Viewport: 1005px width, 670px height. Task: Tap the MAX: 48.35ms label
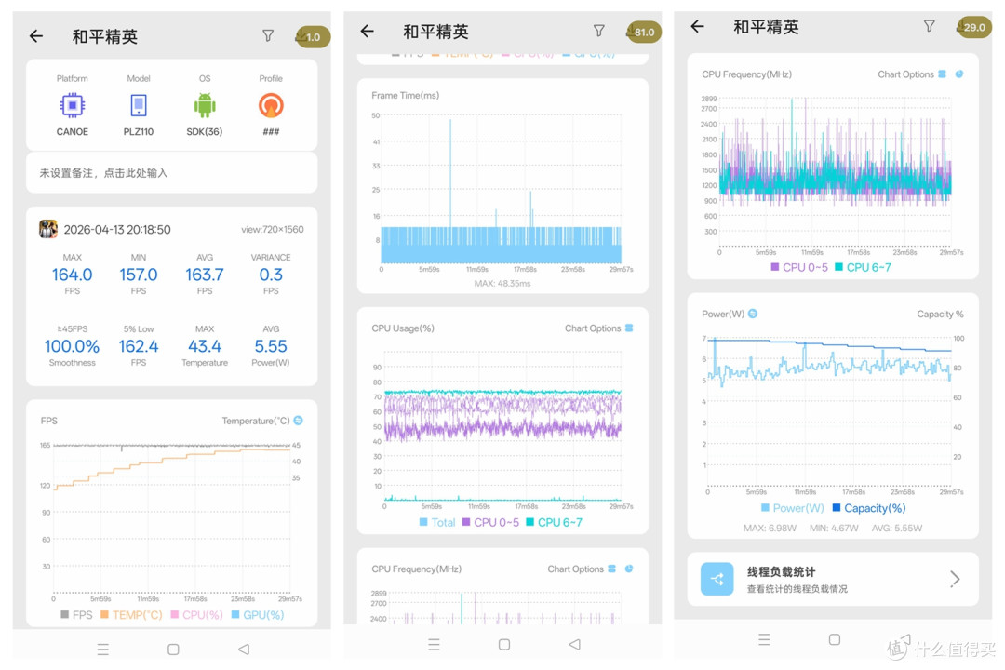(x=502, y=284)
